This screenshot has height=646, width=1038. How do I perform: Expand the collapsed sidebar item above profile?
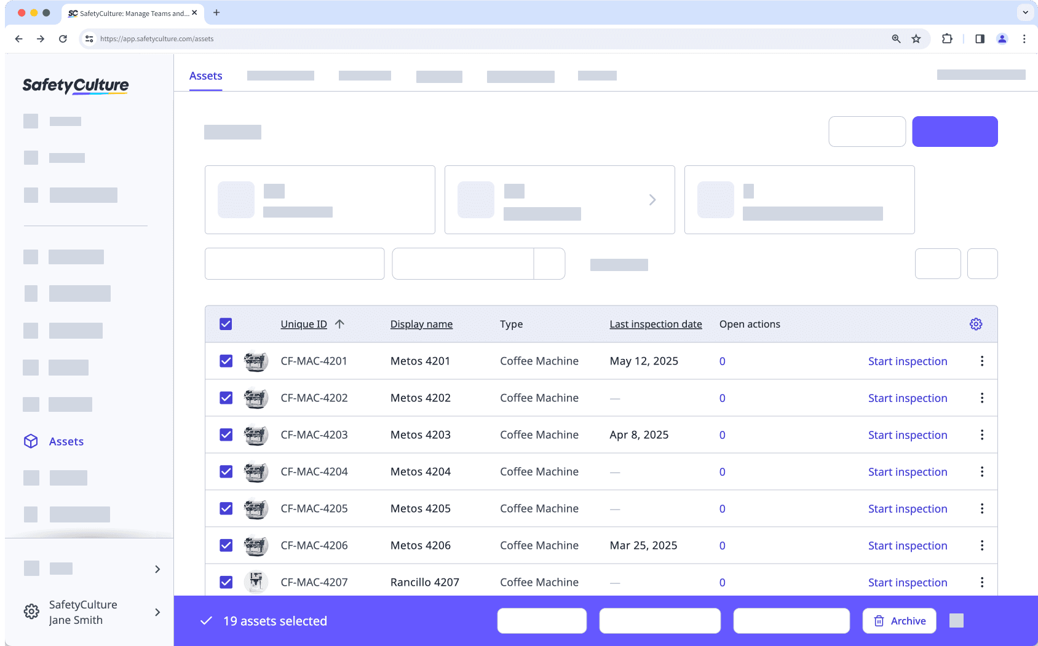(x=157, y=569)
